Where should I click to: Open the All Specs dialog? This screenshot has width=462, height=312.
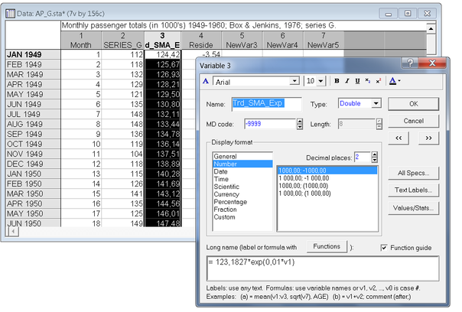[413, 173]
